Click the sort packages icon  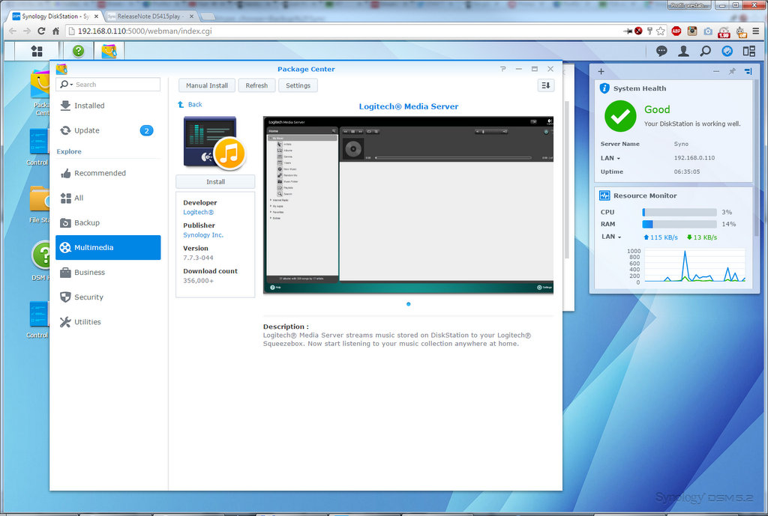(x=546, y=85)
